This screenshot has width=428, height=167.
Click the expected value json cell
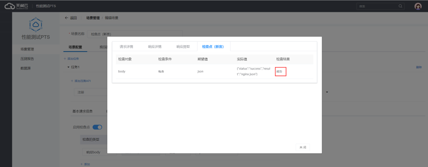(200, 72)
